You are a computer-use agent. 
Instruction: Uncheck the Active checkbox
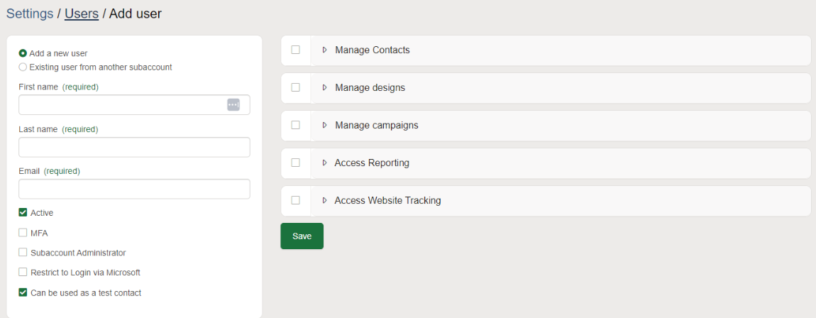[23, 212]
